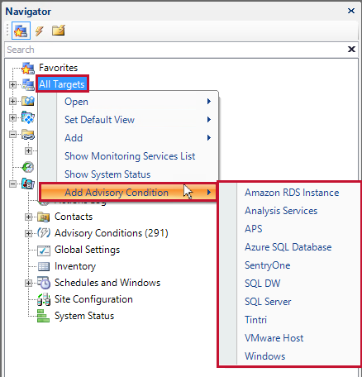Image resolution: width=362 pixels, height=377 pixels.
Task: Open Inventory
Action: click(75, 266)
